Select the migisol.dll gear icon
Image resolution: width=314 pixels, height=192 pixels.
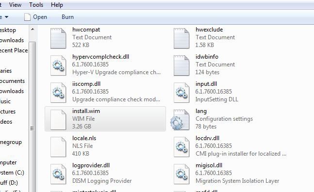tap(182, 174)
